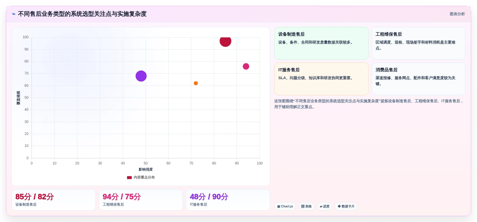Click the 表格 tag chip
This screenshot has width=477, height=222.
tap(306, 207)
